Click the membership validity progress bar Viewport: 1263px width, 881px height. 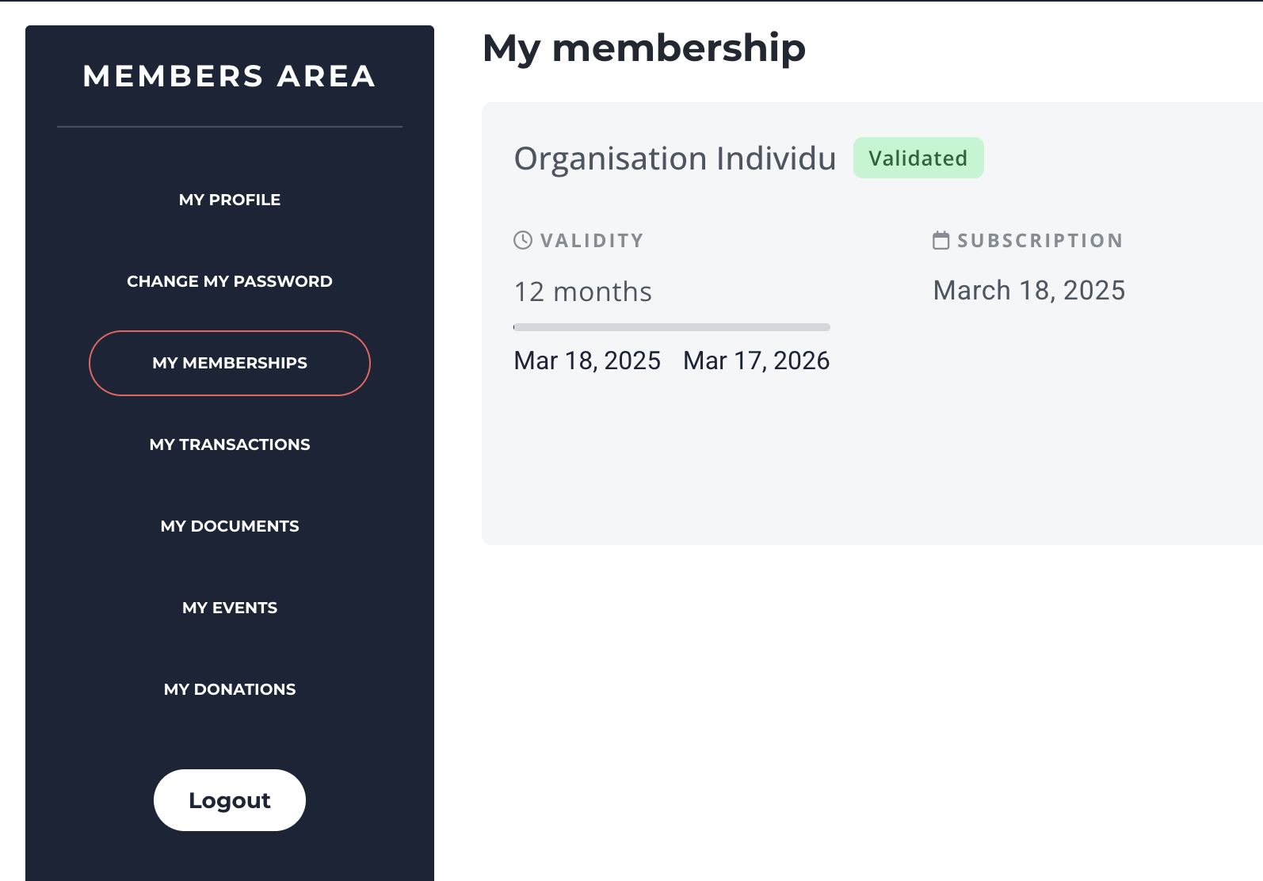tap(671, 327)
